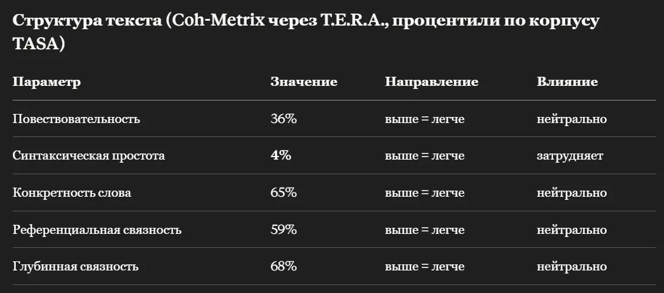Select the bold 4% value
This screenshot has width=664, height=293.
pos(281,155)
